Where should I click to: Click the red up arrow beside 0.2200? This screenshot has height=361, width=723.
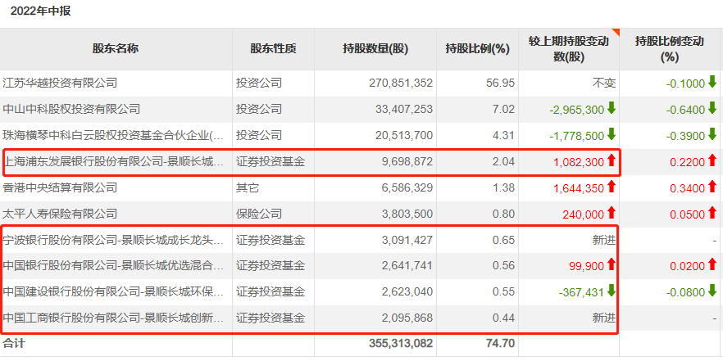(x=712, y=160)
